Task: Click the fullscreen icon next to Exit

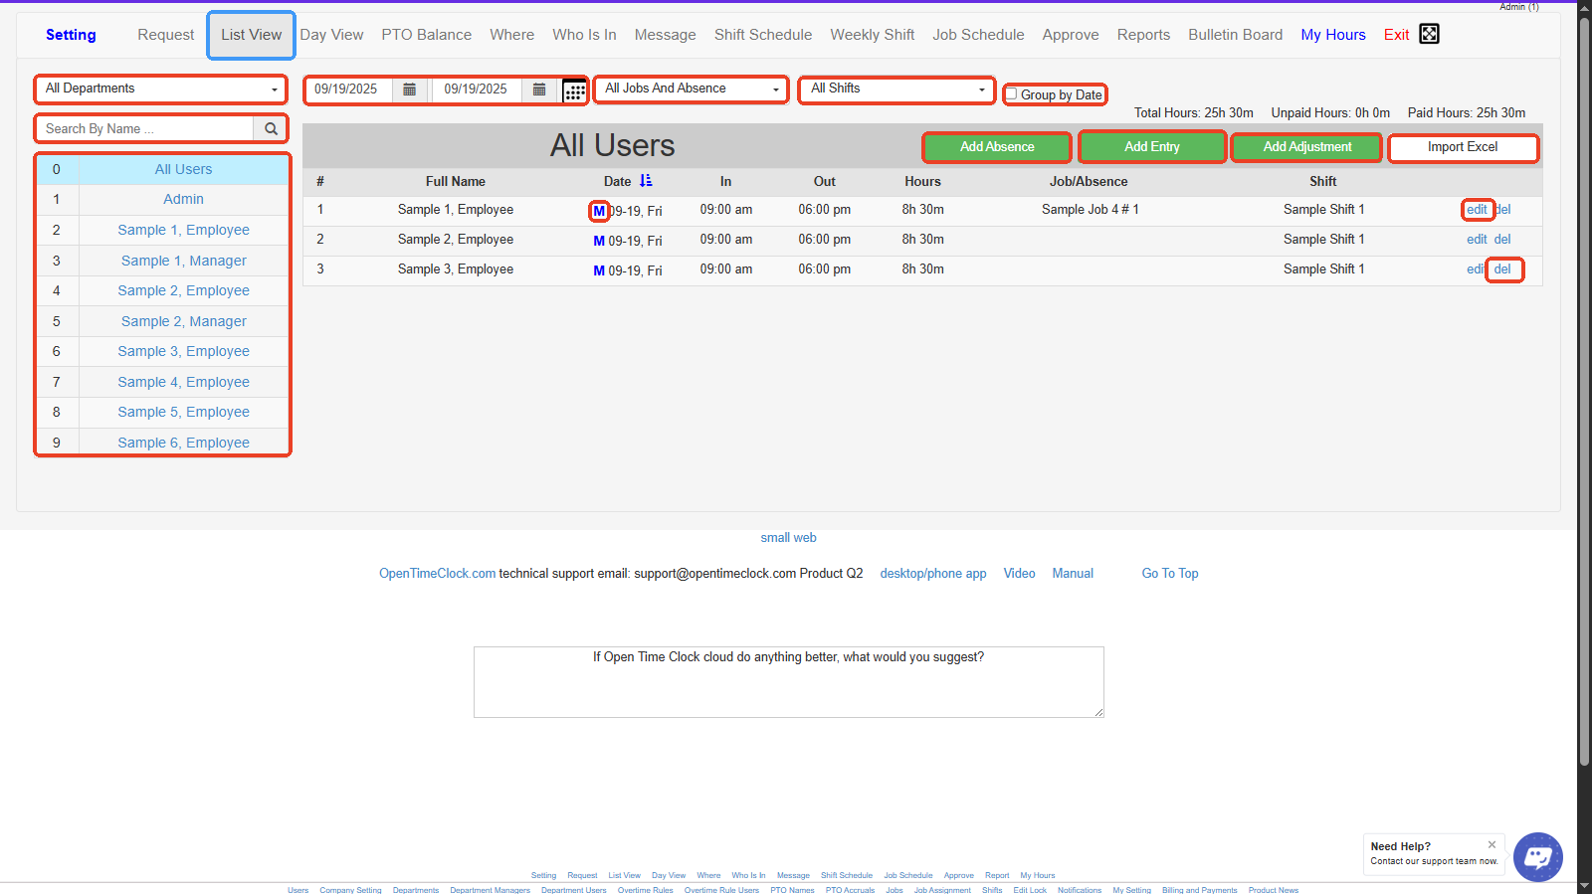Action: pos(1429,34)
